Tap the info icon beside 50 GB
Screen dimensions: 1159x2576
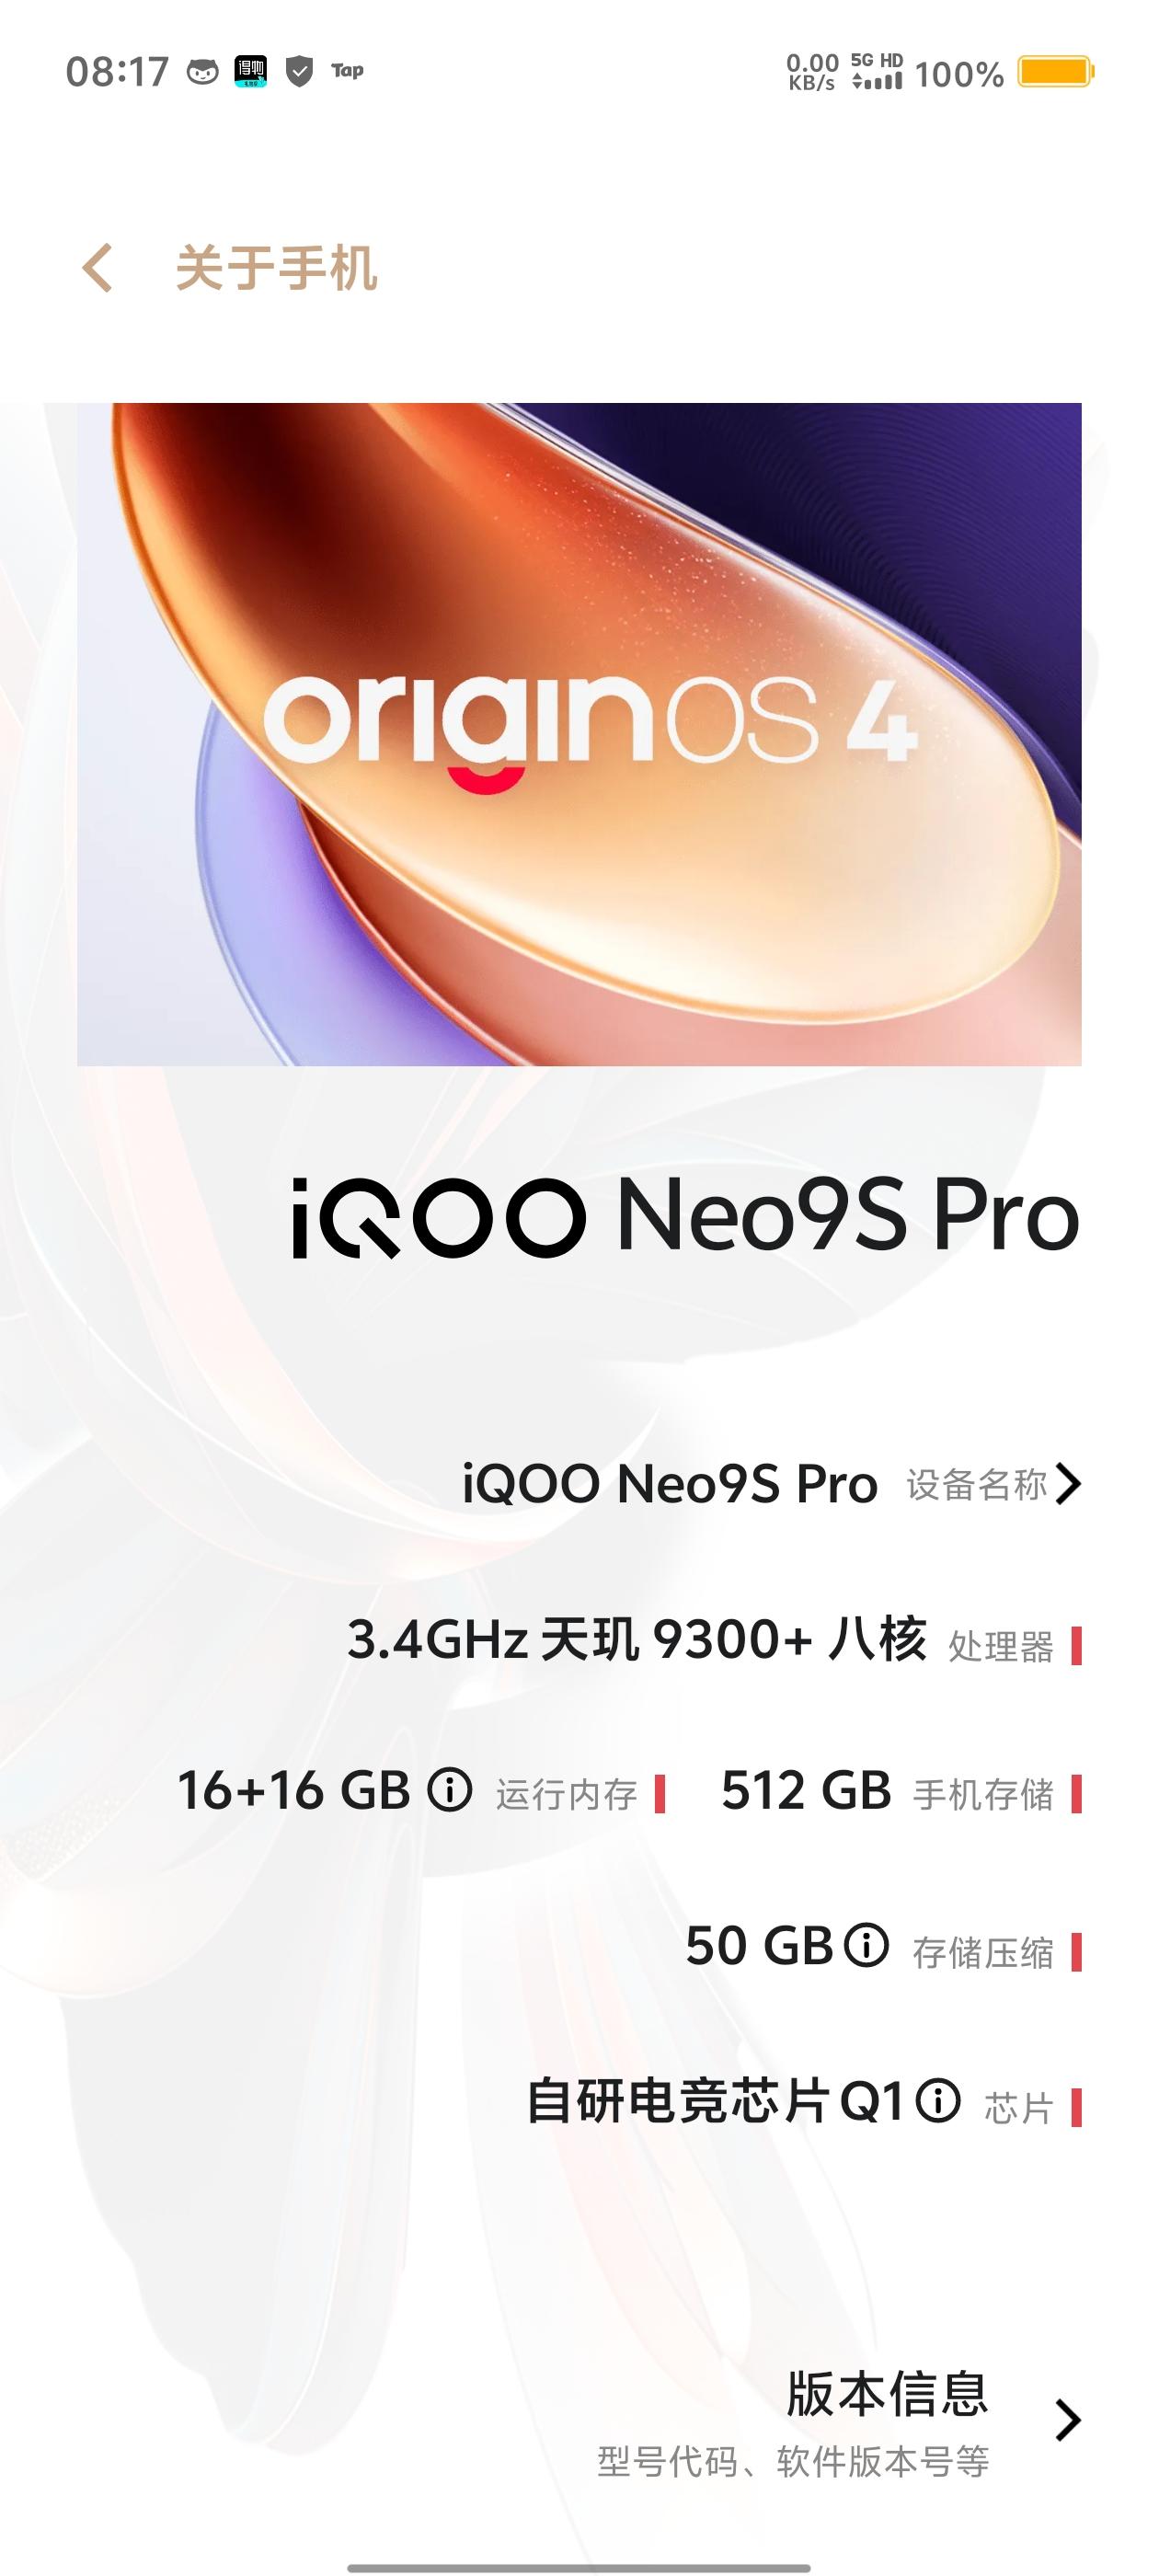866,1946
